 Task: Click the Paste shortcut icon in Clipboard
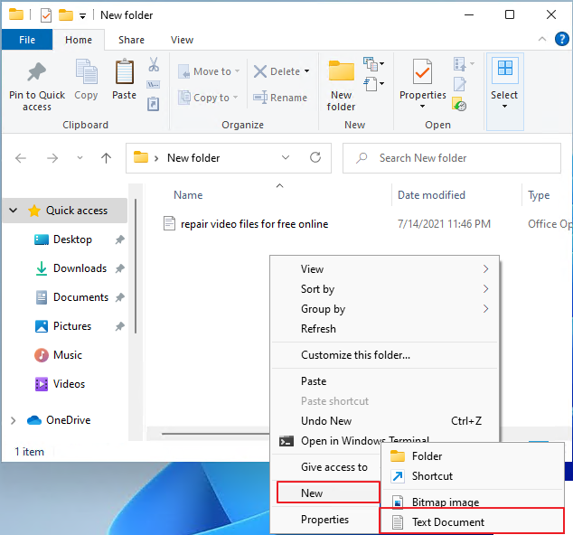coord(153,104)
